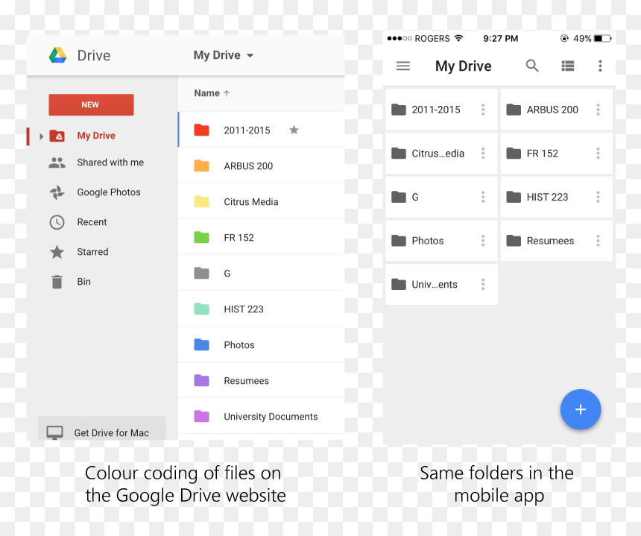641x536 pixels.
Task: Click the mobile G folder icon
Action: point(399,197)
